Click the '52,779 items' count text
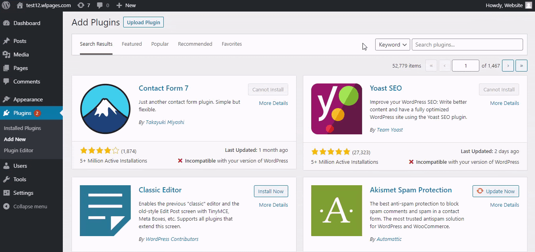Image resolution: width=535 pixels, height=252 pixels. (x=407, y=66)
